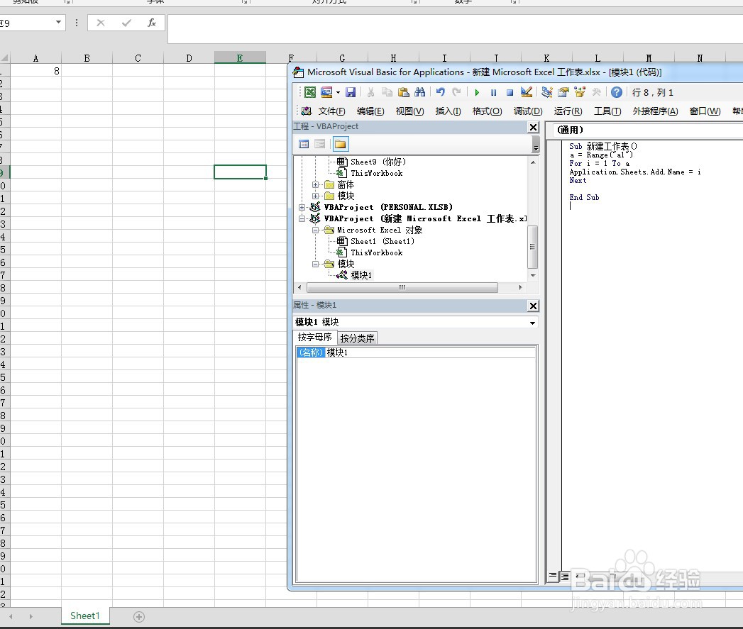The height and width of the screenshot is (629, 743).
Task: Click the (通用) object combo box
Action: pos(648,130)
